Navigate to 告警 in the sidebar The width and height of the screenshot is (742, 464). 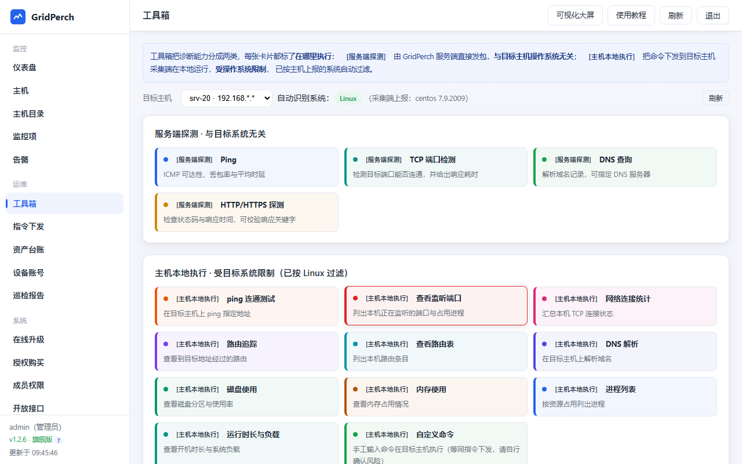pos(64,159)
